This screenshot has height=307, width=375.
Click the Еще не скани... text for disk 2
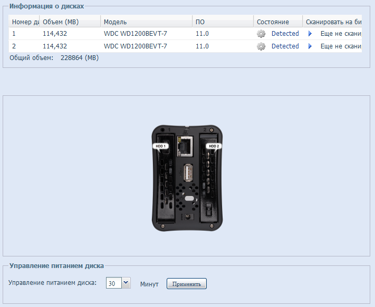pyautogui.click(x=341, y=46)
